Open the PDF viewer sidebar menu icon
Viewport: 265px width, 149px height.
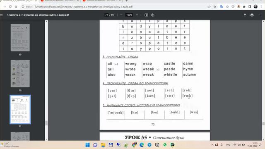click(x=1, y=15)
